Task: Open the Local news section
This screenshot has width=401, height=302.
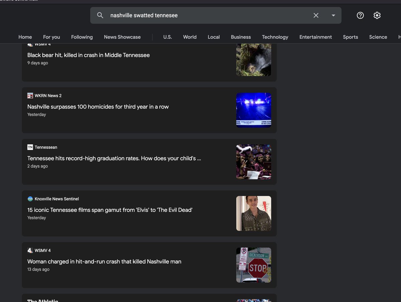Action: click(x=214, y=37)
